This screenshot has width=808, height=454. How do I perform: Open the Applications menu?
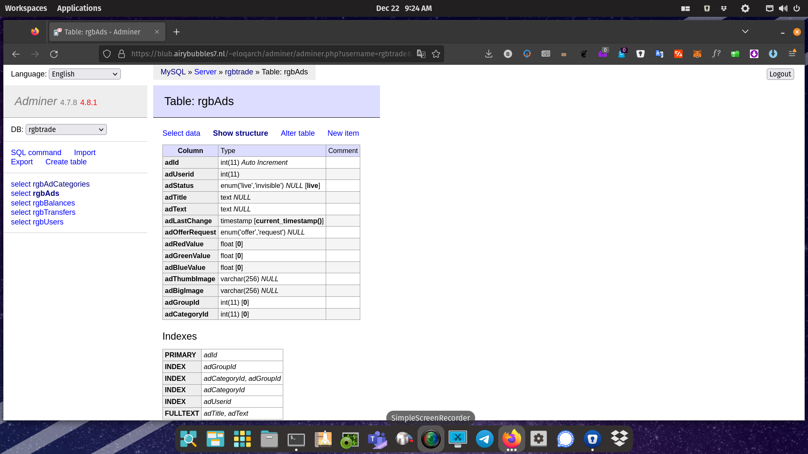point(79,8)
